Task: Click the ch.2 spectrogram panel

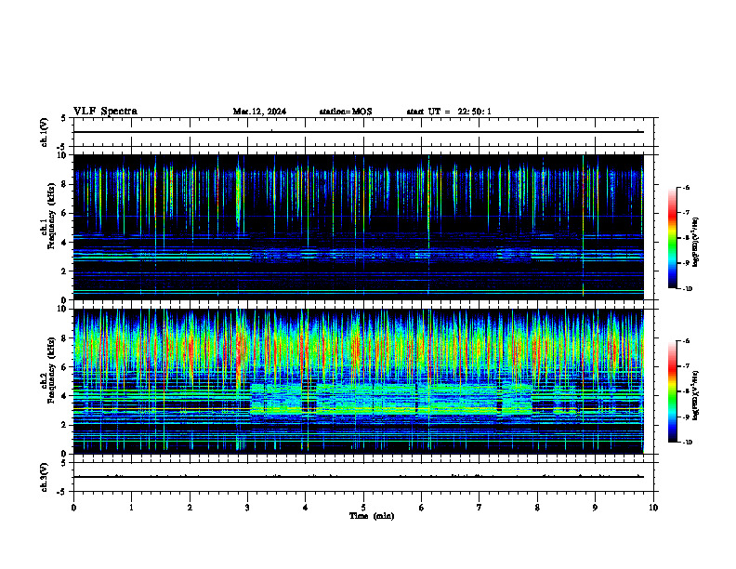Action: click(x=358, y=381)
